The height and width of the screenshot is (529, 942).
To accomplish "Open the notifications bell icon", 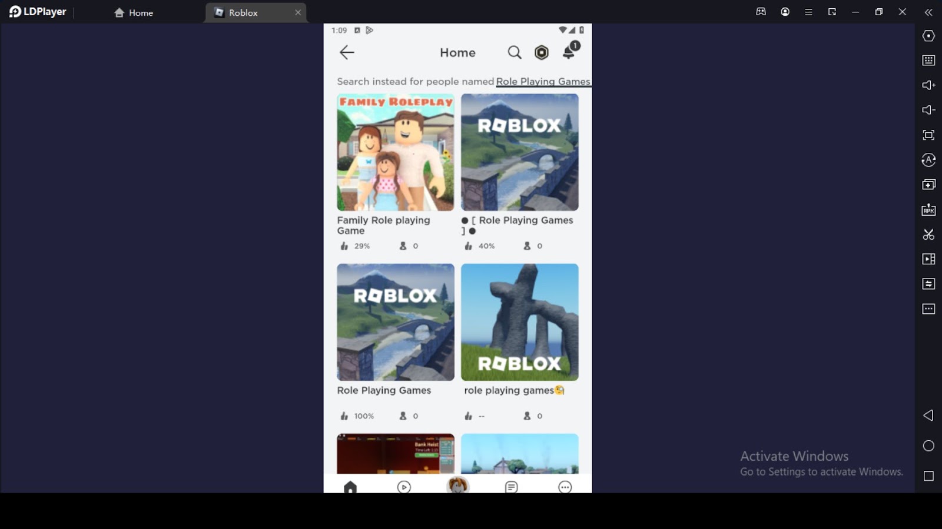I will [569, 51].
